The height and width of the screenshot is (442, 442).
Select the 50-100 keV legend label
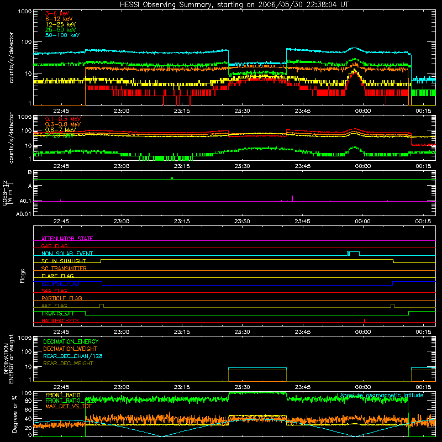tap(62, 35)
